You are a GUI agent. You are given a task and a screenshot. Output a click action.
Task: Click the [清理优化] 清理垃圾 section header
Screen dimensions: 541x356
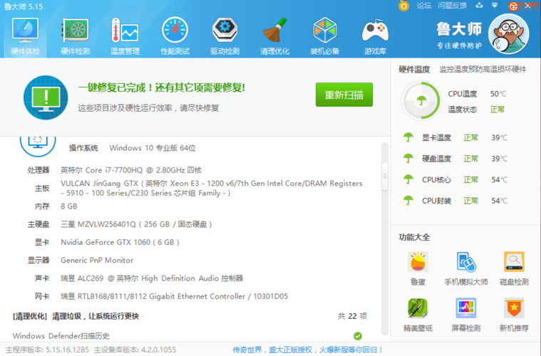(x=76, y=316)
